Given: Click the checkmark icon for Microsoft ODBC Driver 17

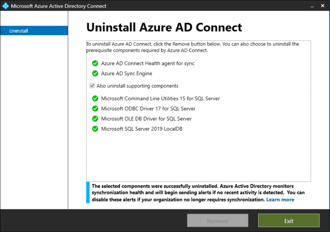Looking at the screenshot, I should coord(95,108).
